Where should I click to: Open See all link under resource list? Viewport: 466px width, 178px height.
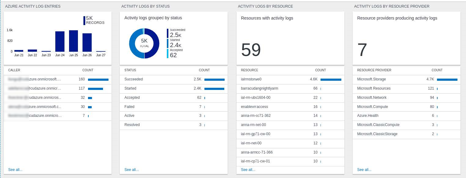[248, 170]
